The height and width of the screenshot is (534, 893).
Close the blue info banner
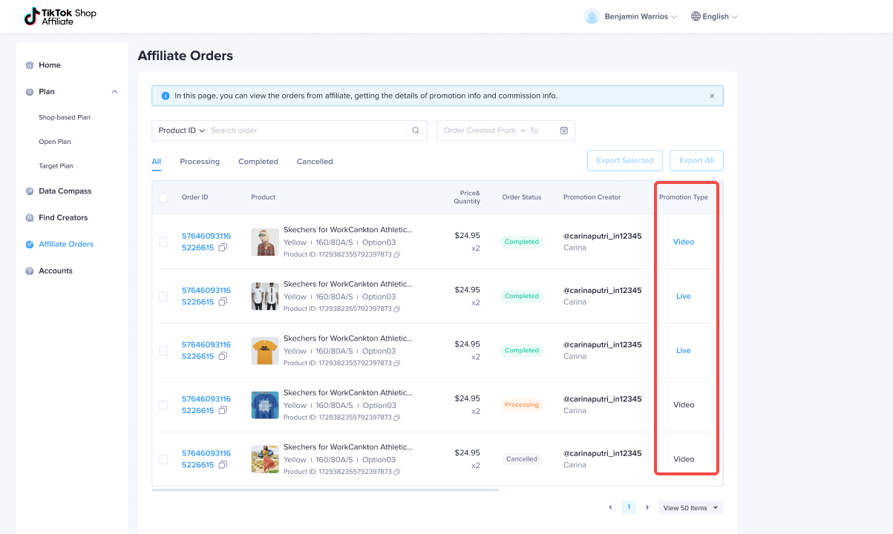pyautogui.click(x=712, y=96)
